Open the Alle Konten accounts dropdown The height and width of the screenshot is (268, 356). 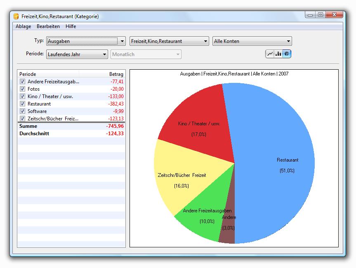tap(252, 41)
